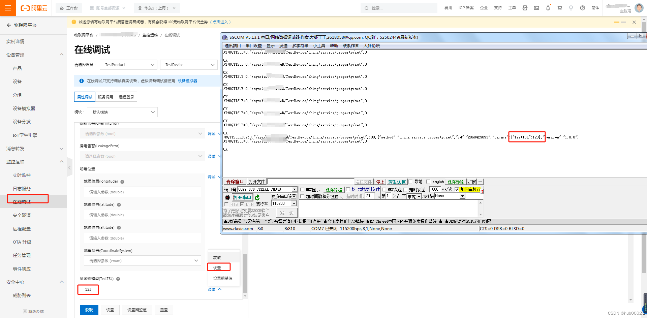Toggle the DTR checkbox
Viewport: 647px width, 318px height.
242,204
